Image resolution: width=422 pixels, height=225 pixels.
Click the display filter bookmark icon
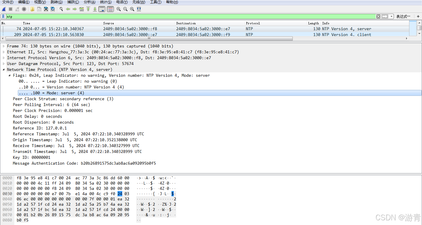[x=4, y=16]
